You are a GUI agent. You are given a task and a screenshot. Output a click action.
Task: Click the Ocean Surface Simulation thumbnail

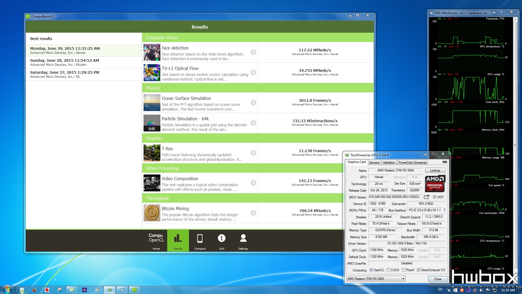[152, 103]
